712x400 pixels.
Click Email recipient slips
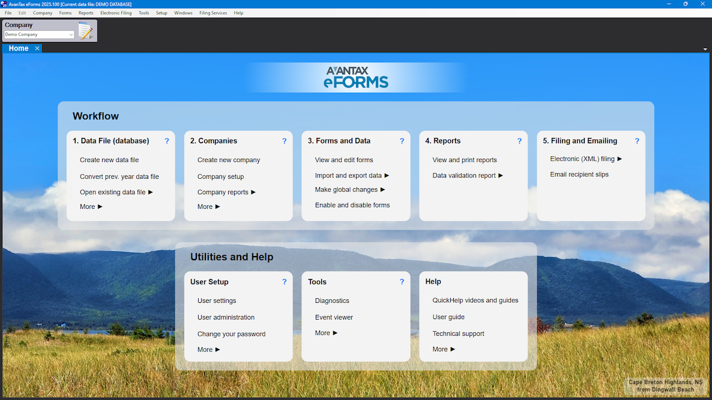tap(579, 175)
